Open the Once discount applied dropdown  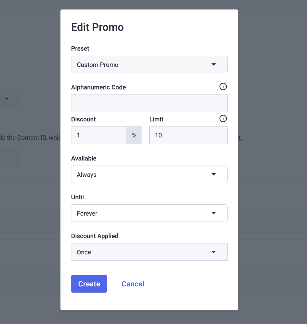pos(149,252)
